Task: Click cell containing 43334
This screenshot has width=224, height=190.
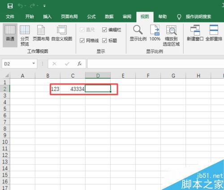Action: pos(73,89)
